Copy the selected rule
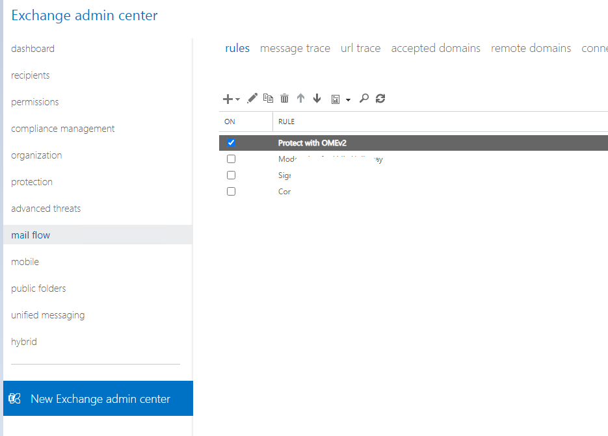608x436 pixels. coord(268,98)
